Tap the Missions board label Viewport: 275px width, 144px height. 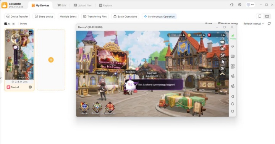pos(207,70)
